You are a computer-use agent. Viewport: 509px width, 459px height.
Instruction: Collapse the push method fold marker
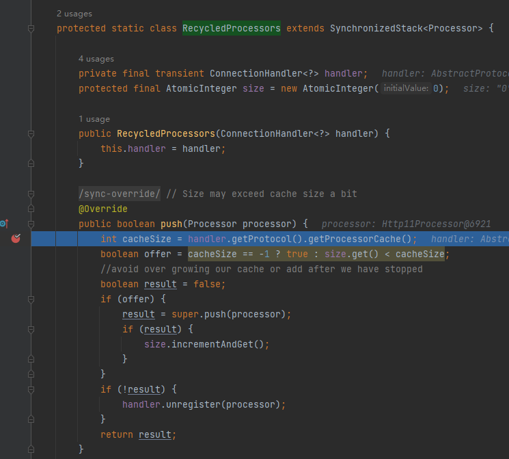(31, 224)
